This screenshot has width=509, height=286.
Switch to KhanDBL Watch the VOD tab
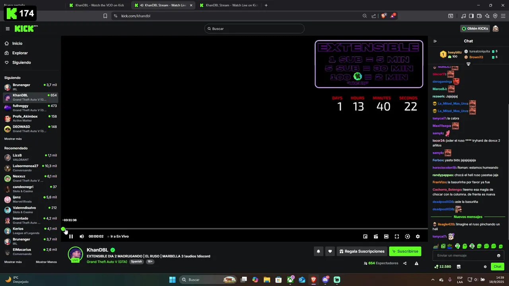(97, 5)
